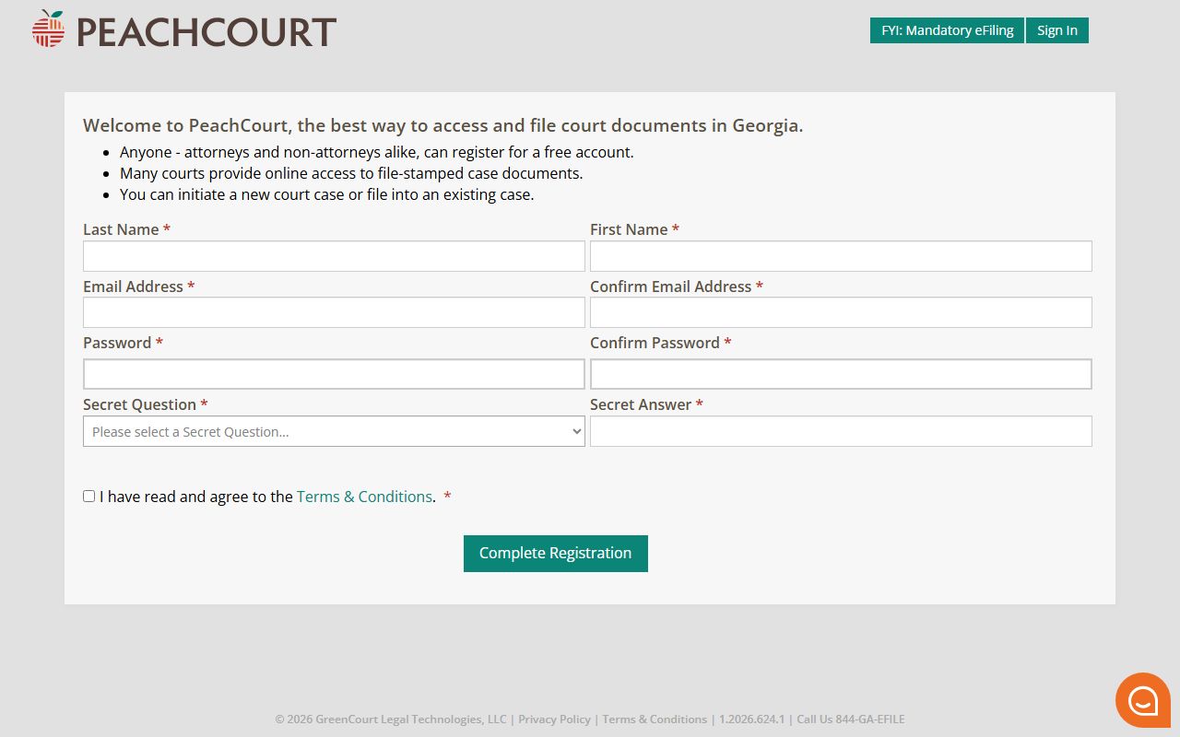
Task: Expand the Secret Question dropdown
Action: point(334,431)
